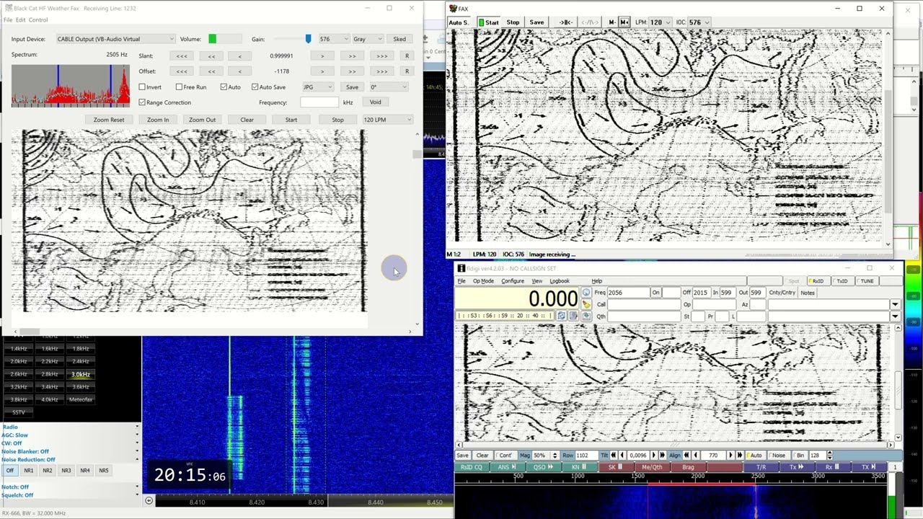The image size is (923, 519).
Task: Open the IOC 576 dropdown in FAX window
Action: (x=698, y=22)
